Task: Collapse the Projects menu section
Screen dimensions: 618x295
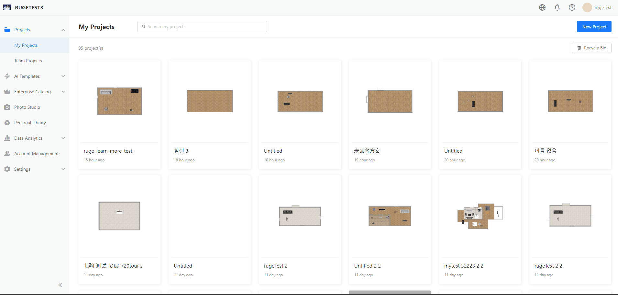Action: click(63, 30)
